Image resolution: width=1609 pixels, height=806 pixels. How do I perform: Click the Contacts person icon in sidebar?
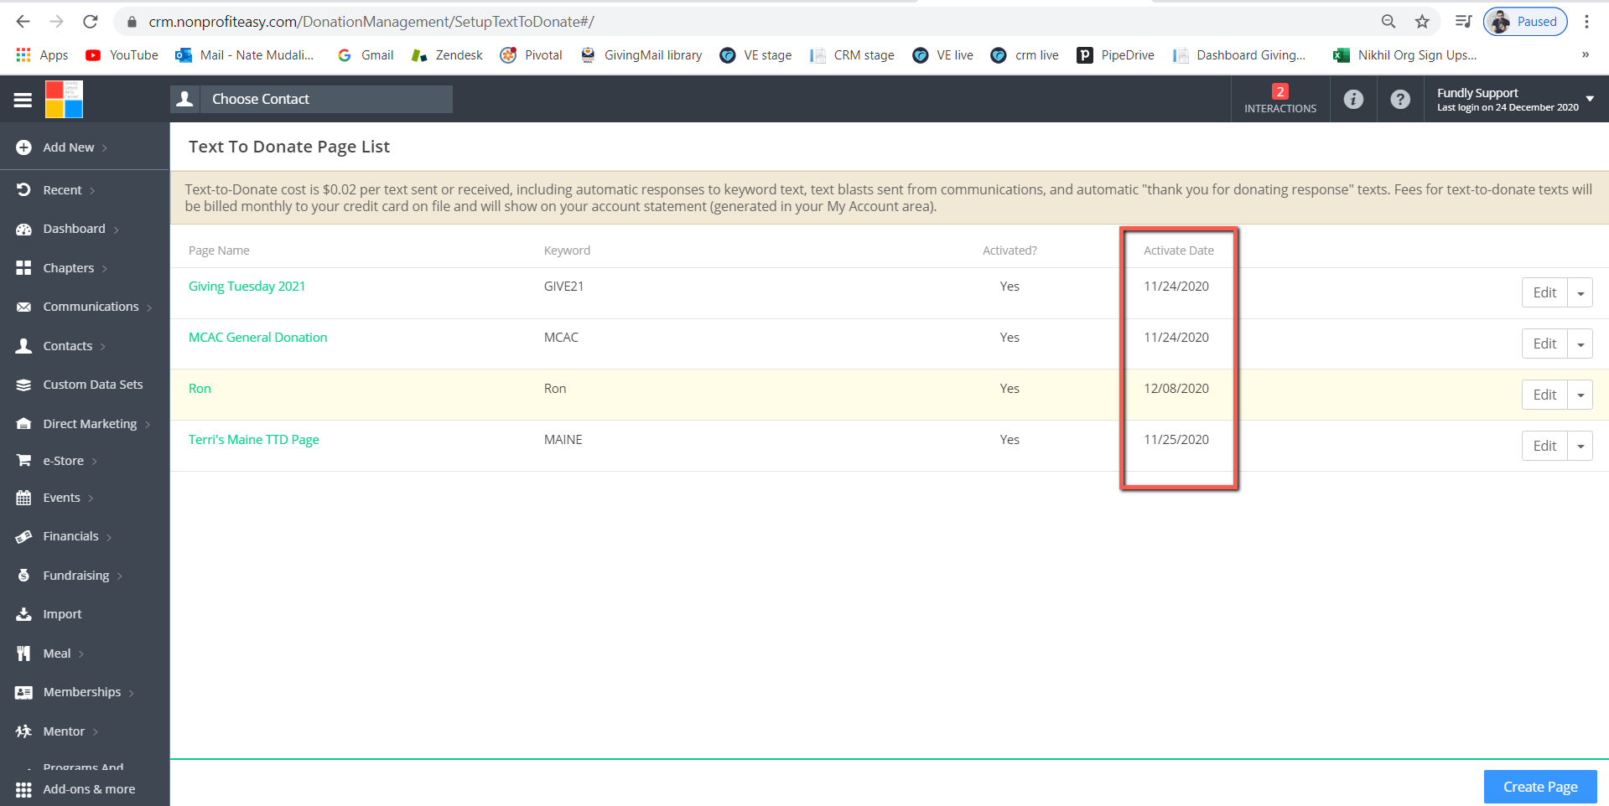click(23, 346)
